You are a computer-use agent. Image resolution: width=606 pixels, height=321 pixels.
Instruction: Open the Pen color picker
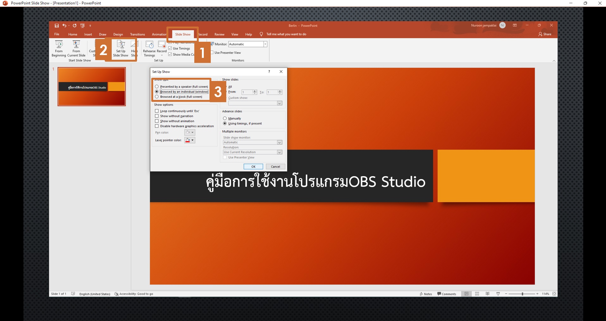pos(190,133)
